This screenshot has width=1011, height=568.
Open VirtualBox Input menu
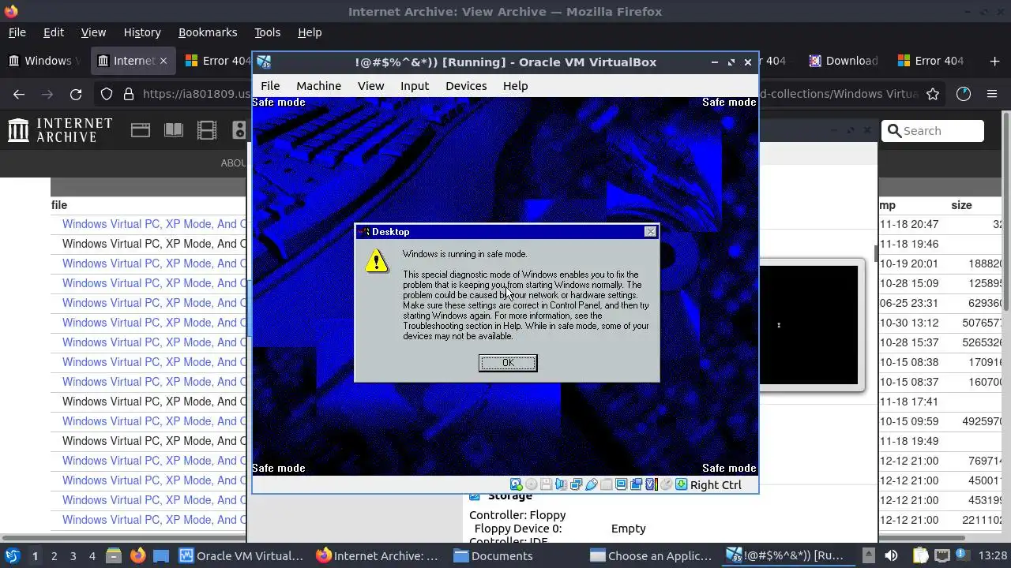click(415, 86)
